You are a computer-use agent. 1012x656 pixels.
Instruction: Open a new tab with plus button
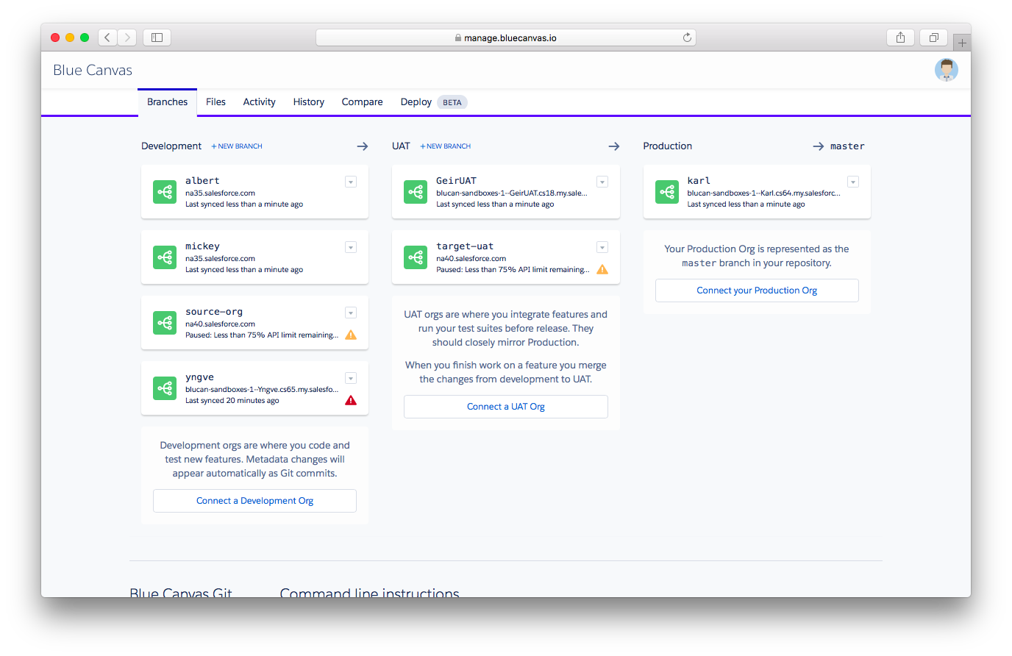point(962,43)
